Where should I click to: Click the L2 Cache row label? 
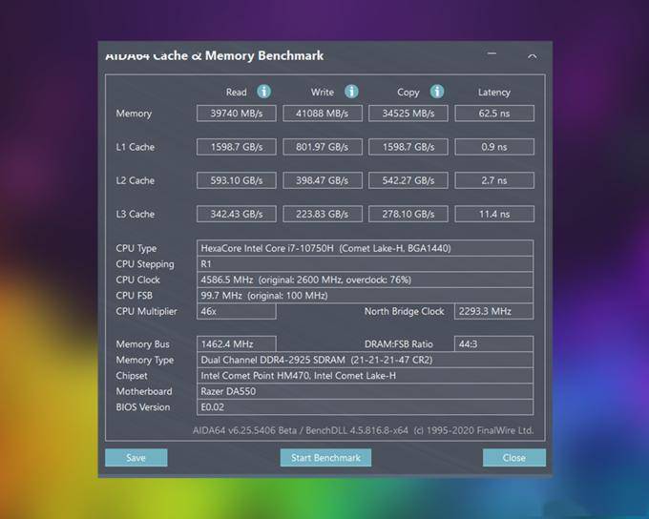pyautogui.click(x=135, y=180)
